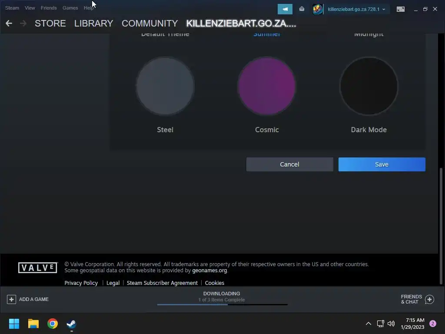Open the notification count badge

point(433,324)
